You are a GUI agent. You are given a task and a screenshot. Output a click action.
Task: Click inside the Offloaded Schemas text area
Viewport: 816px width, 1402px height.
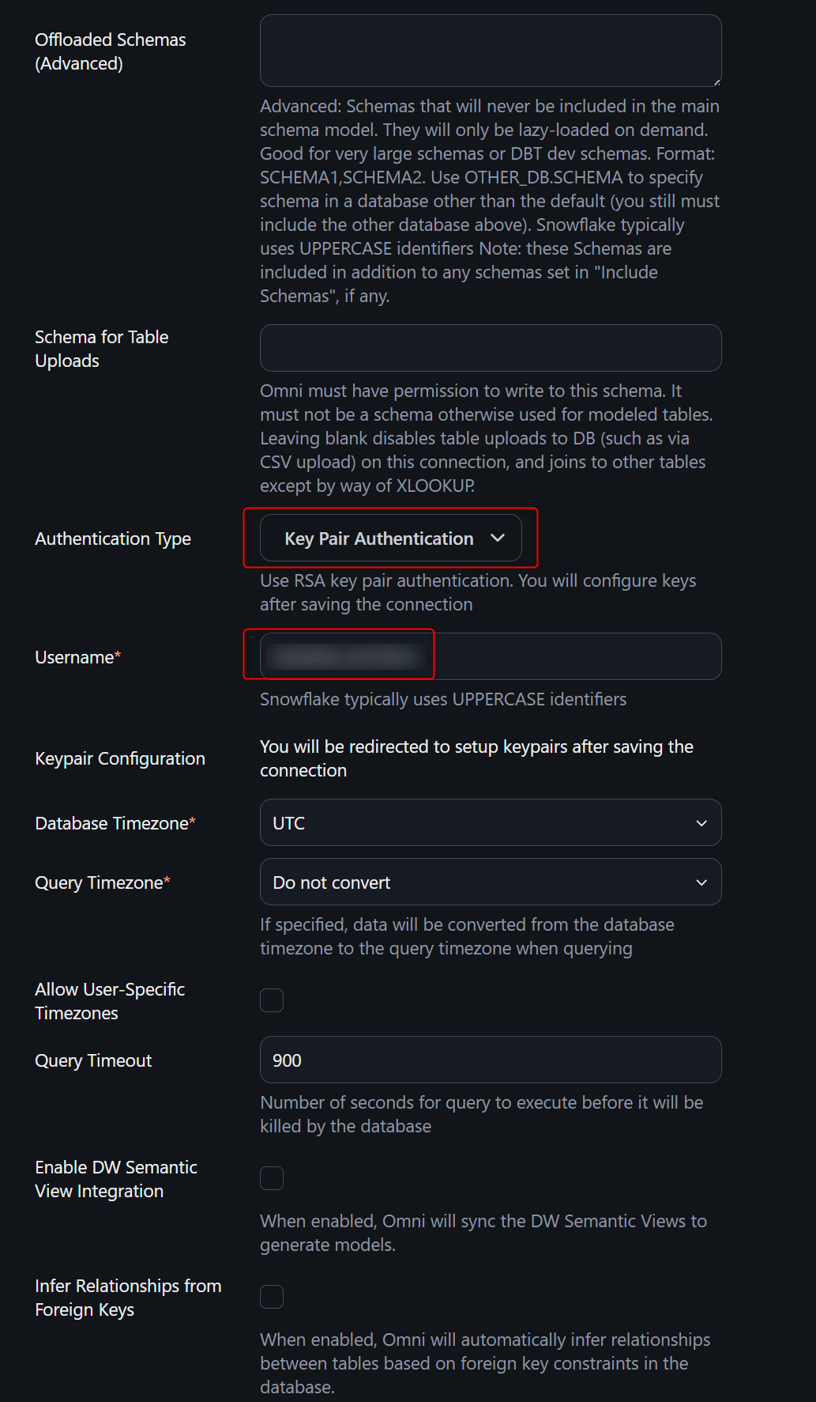pyautogui.click(x=490, y=51)
